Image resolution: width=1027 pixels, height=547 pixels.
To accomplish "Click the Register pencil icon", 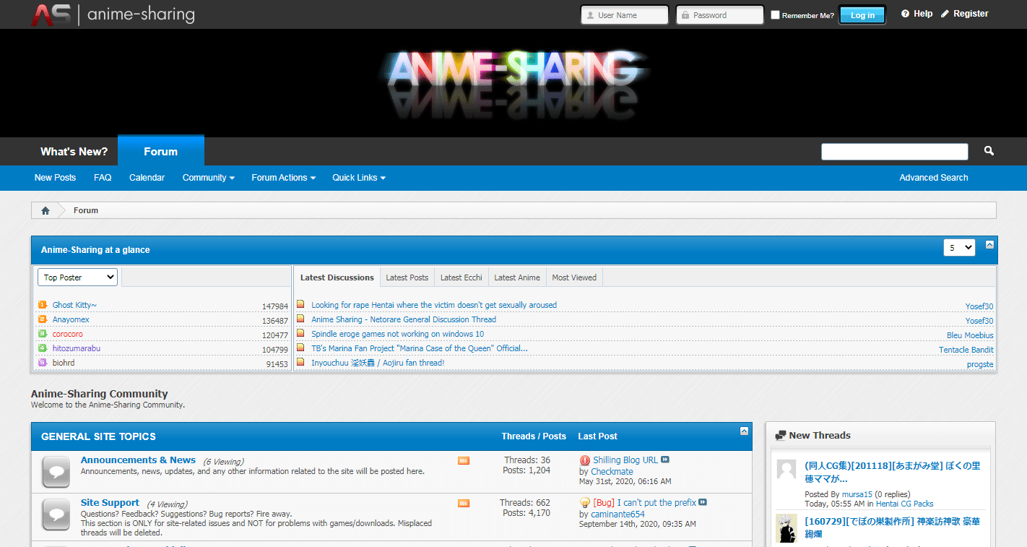I will [x=945, y=14].
